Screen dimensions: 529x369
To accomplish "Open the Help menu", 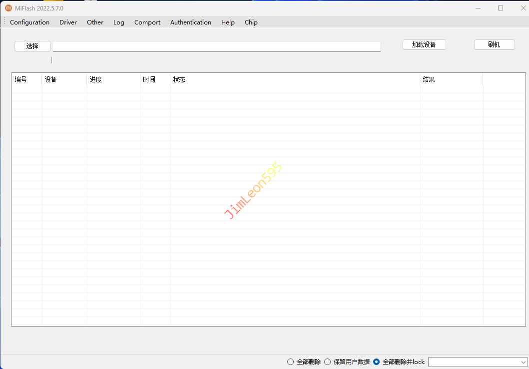I will click(x=228, y=22).
